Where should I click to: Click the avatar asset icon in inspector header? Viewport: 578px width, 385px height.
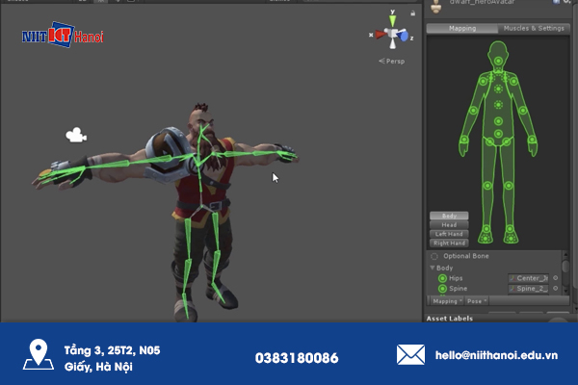click(436, 6)
